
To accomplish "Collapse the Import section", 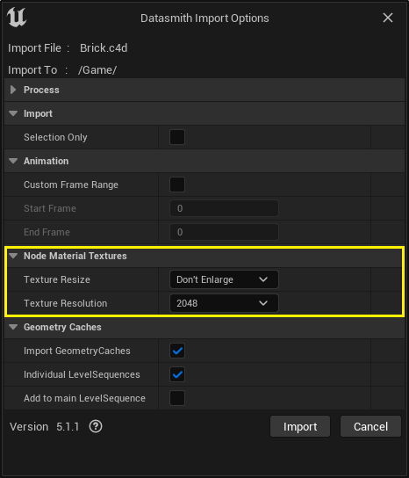I will [13, 113].
